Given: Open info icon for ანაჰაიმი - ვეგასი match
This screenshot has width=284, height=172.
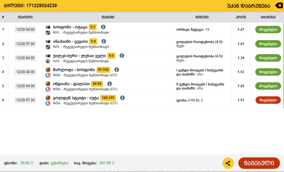Looking at the screenshot, I should pos(103,41).
